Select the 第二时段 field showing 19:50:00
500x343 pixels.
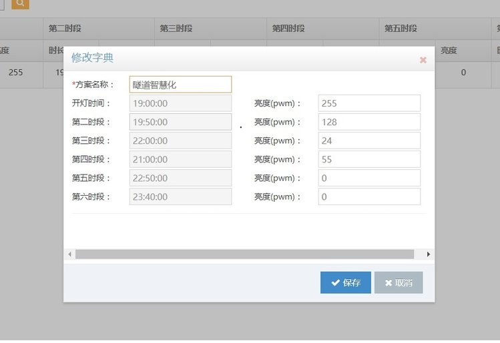tap(180, 122)
